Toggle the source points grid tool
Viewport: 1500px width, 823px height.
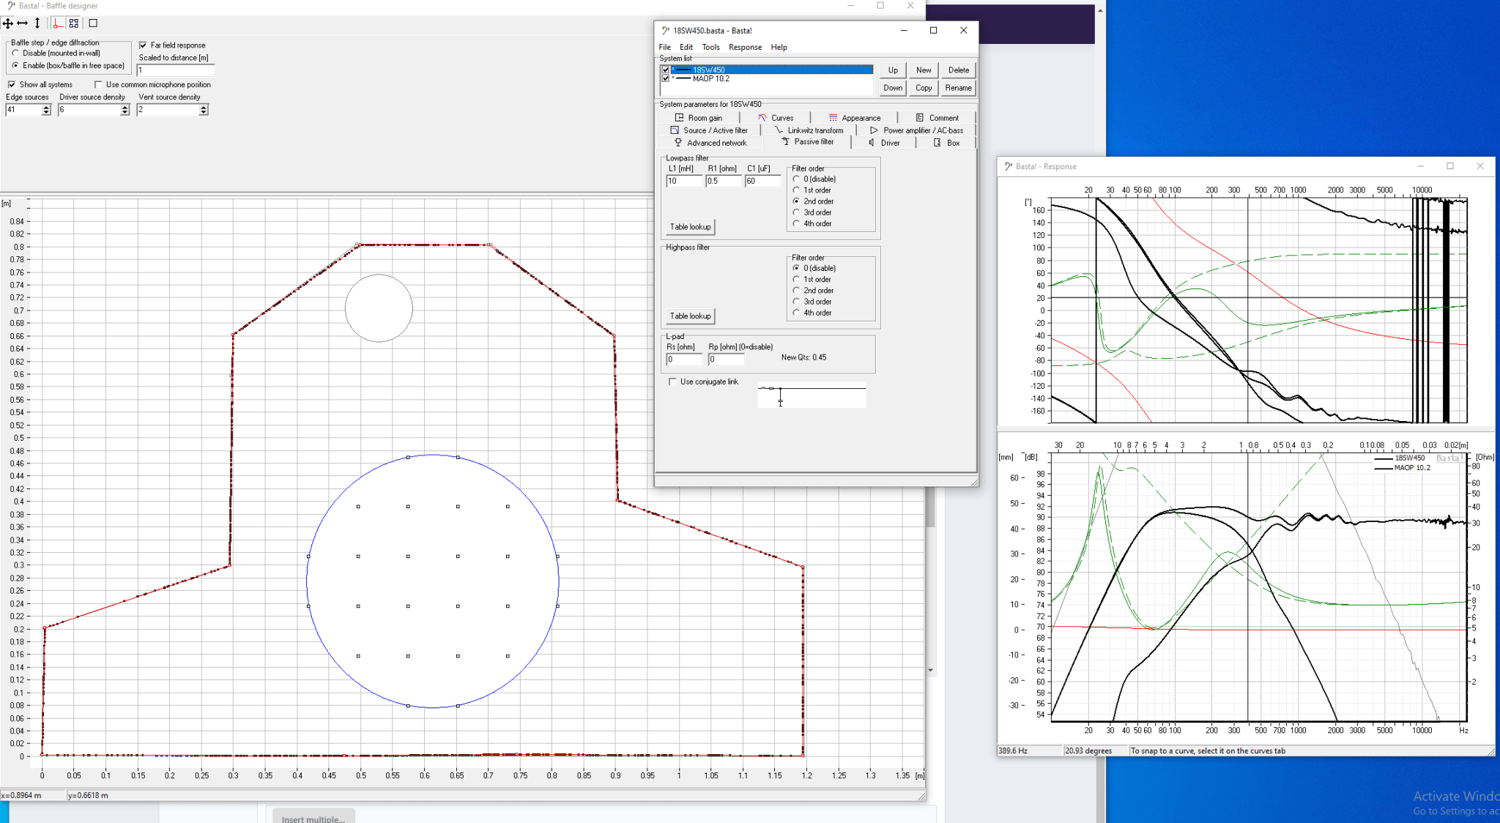point(74,23)
